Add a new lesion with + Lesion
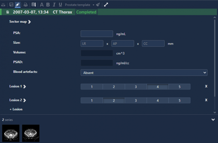This screenshot has height=143, width=218. coord(16,109)
